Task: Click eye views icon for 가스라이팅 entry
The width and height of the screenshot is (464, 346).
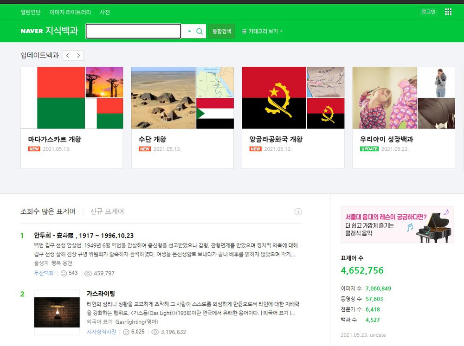Action: [x=155, y=332]
